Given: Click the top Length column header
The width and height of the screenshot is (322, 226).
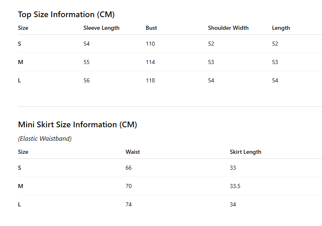Looking at the screenshot, I should point(281,28).
